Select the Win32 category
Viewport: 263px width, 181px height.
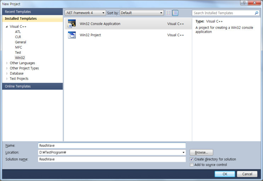click(x=20, y=58)
